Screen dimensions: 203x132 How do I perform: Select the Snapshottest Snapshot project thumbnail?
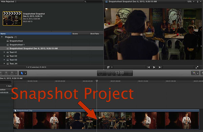tap(12, 18)
